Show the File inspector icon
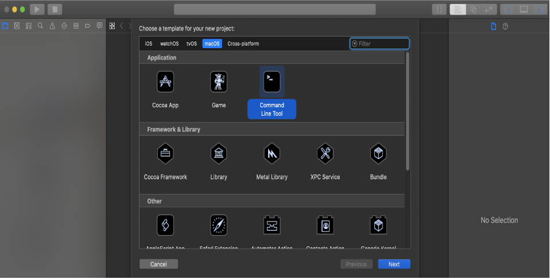The height and width of the screenshot is (279, 550). click(x=494, y=26)
